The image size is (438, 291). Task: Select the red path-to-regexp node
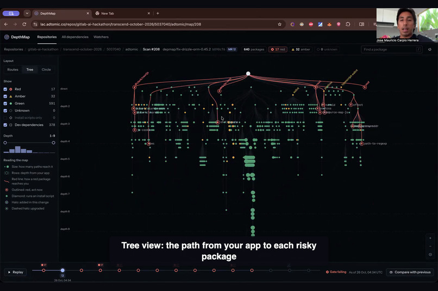tap(361, 144)
